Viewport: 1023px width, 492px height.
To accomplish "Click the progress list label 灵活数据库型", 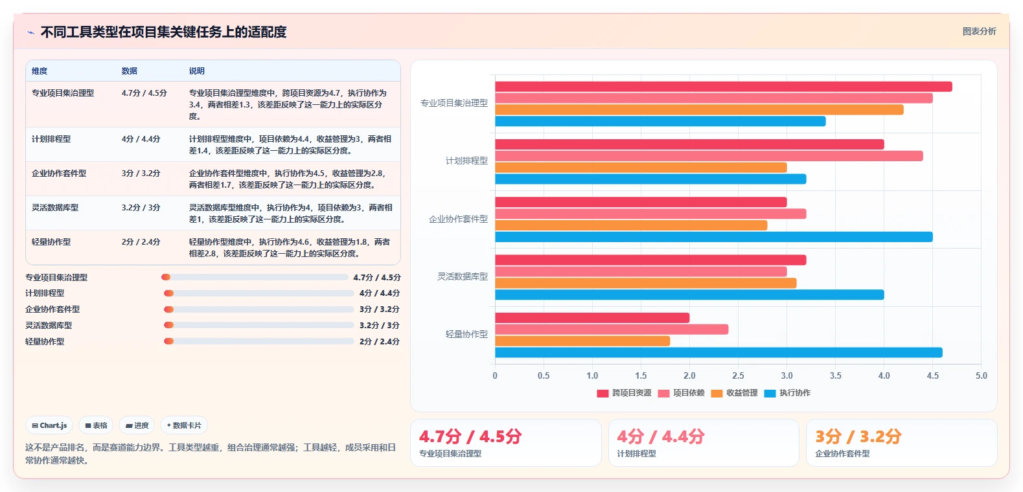I will tap(49, 326).
